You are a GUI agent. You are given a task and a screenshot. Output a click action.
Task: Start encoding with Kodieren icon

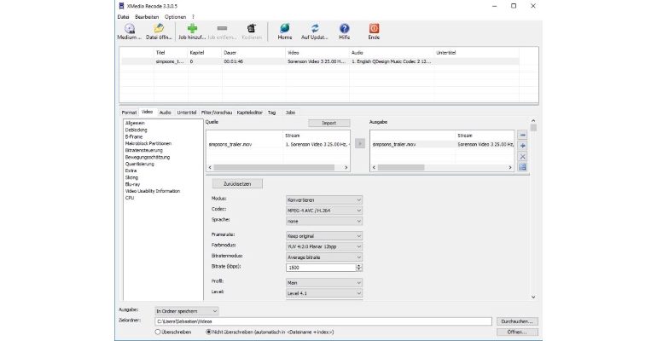[x=252, y=28]
